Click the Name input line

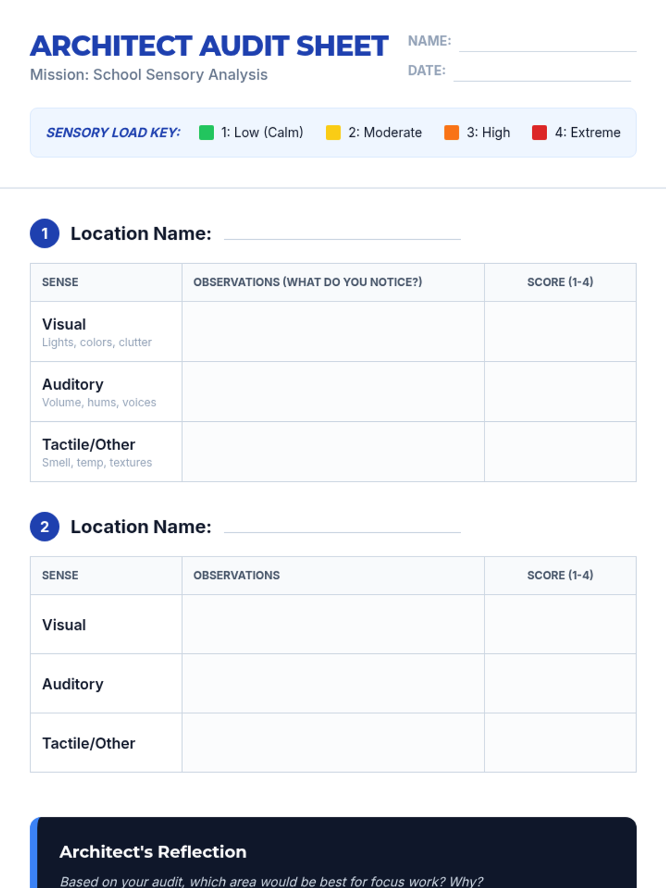547,43
